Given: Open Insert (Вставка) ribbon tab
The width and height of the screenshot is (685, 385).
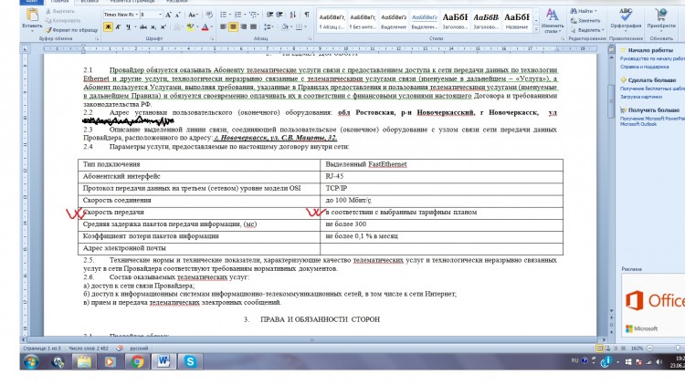Looking at the screenshot, I should [x=90, y=2].
